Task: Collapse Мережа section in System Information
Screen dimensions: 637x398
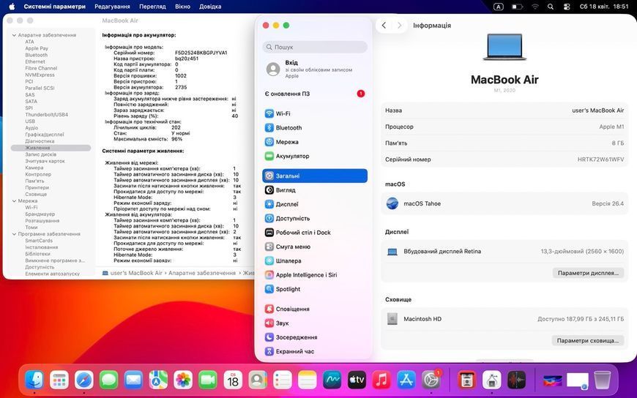Action: [14, 201]
